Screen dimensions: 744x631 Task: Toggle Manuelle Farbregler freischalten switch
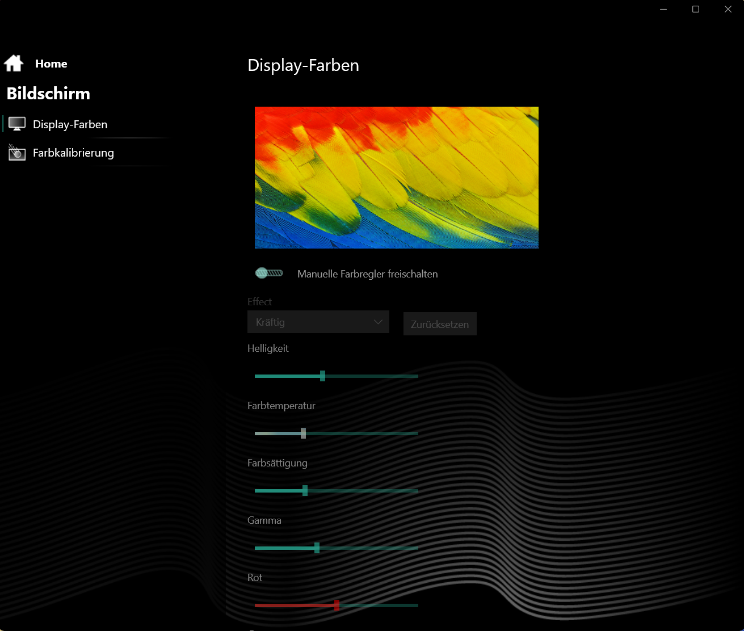(269, 274)
